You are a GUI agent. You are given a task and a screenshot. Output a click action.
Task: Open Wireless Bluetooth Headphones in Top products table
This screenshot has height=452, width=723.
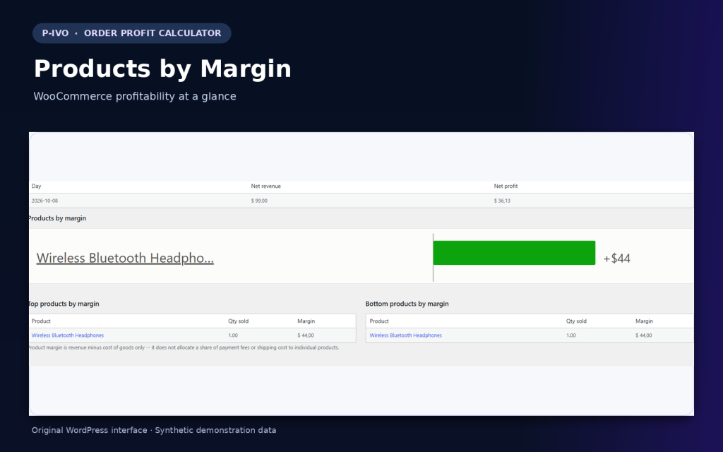pos(68,335)
